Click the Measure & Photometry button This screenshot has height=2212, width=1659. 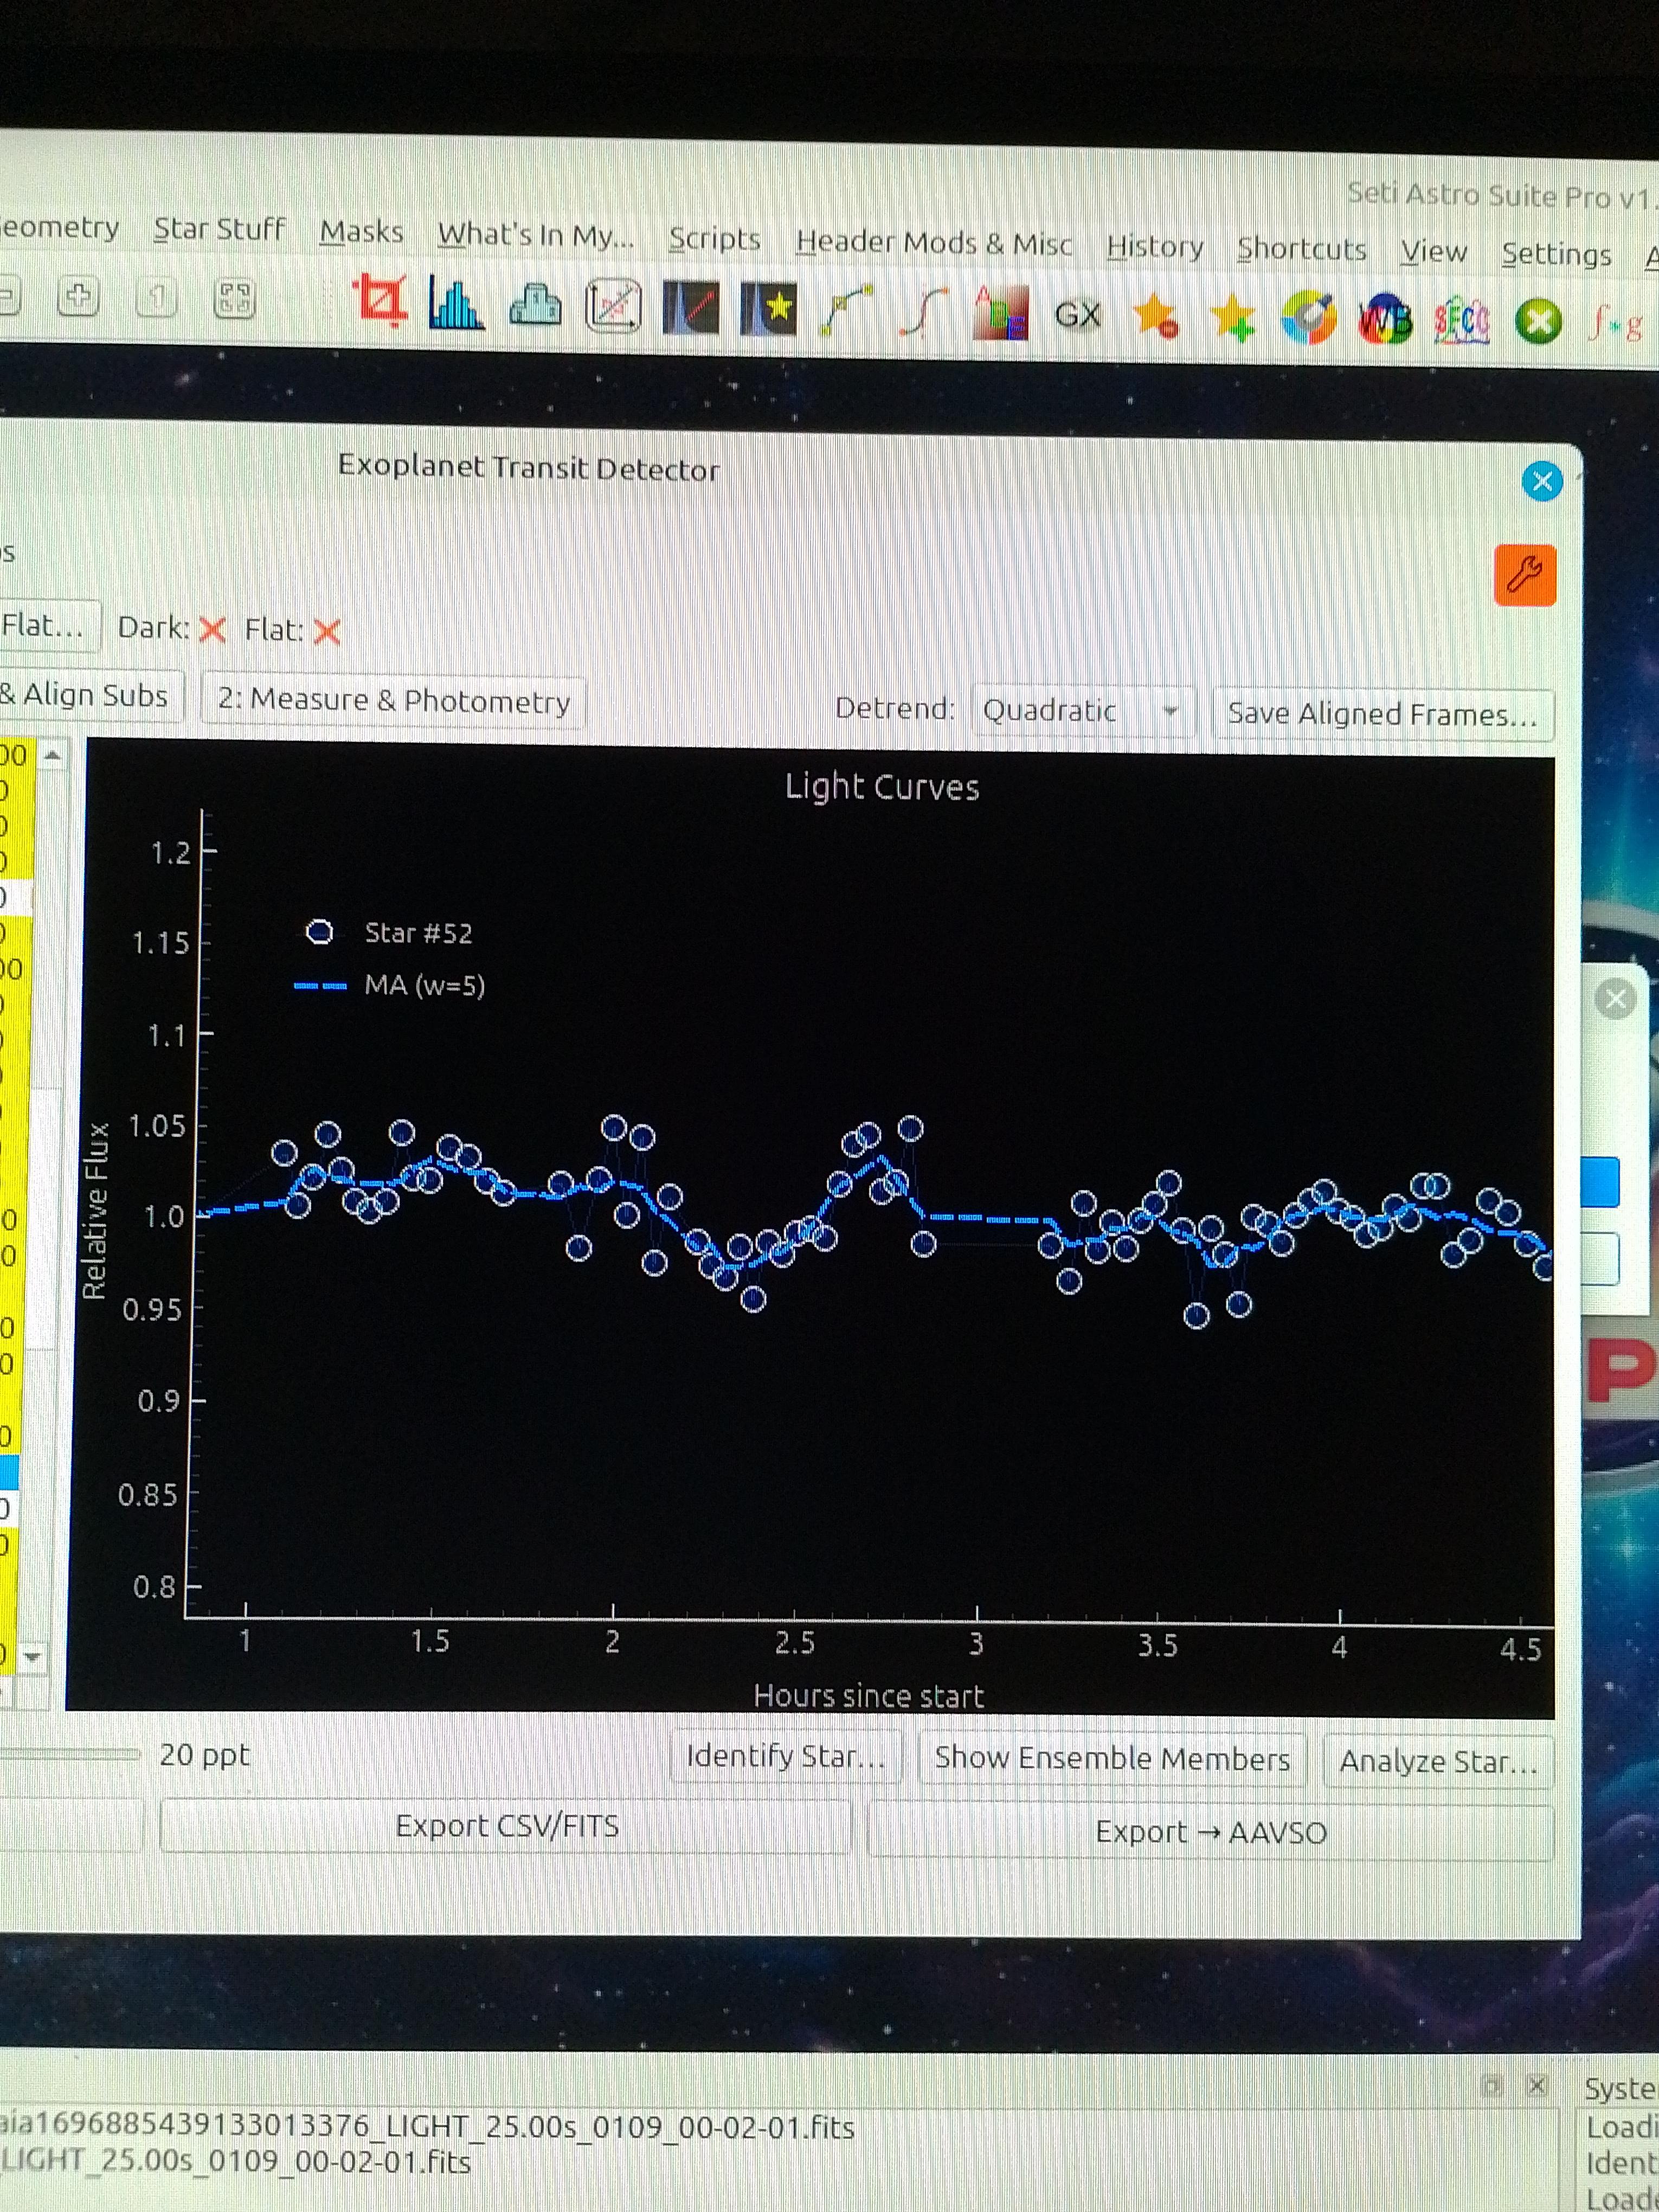click(x=394, y=700)
